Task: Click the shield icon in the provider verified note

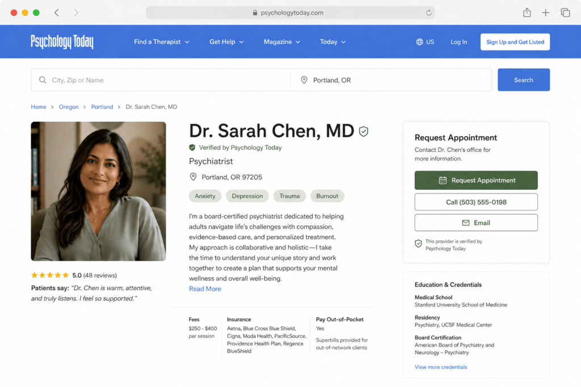Action: (418, 244)
